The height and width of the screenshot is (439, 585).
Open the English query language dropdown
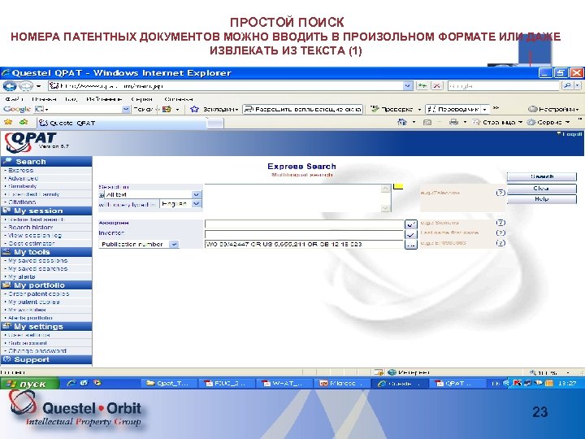(x=197, y=204)
